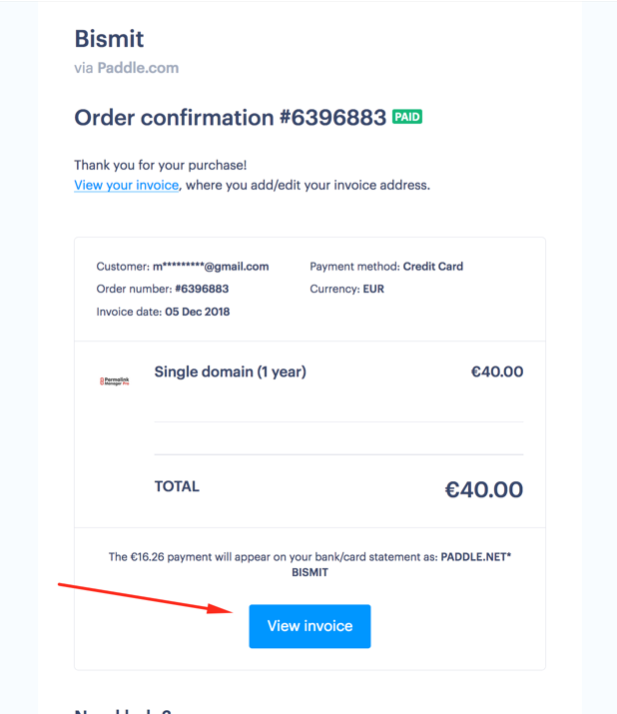Click the PADDLE.NET* BISMIT statement descriptor
This screenshot has height=714, width=617.
(401, 564)
